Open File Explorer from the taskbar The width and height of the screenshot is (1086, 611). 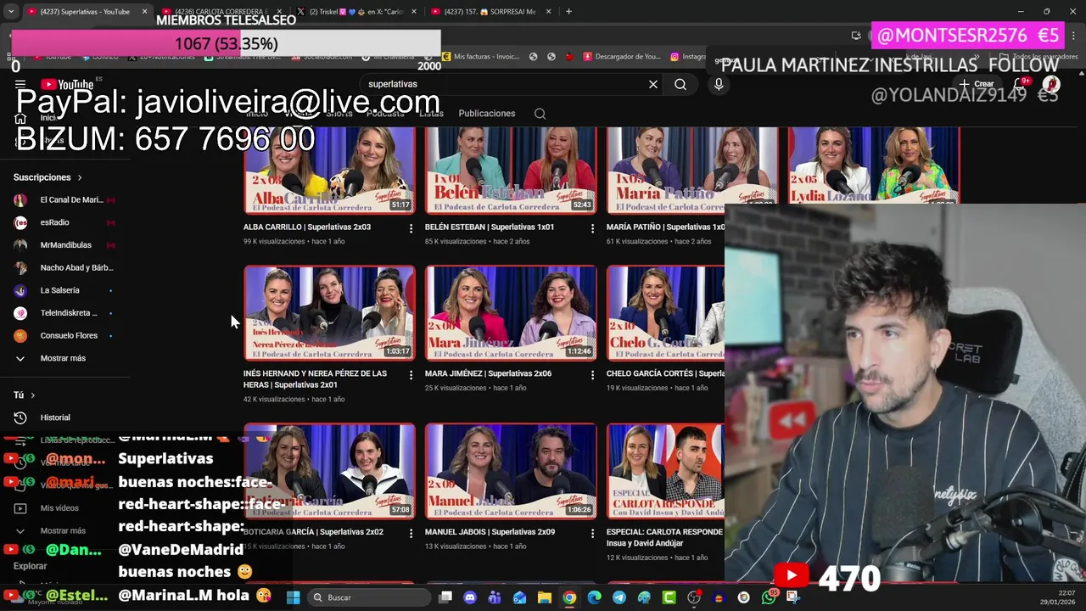545,597
